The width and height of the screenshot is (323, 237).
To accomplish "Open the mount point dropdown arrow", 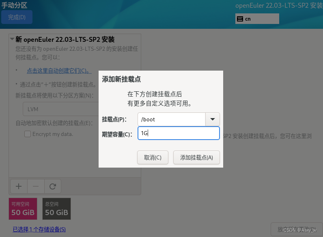I will pos(212,119).
